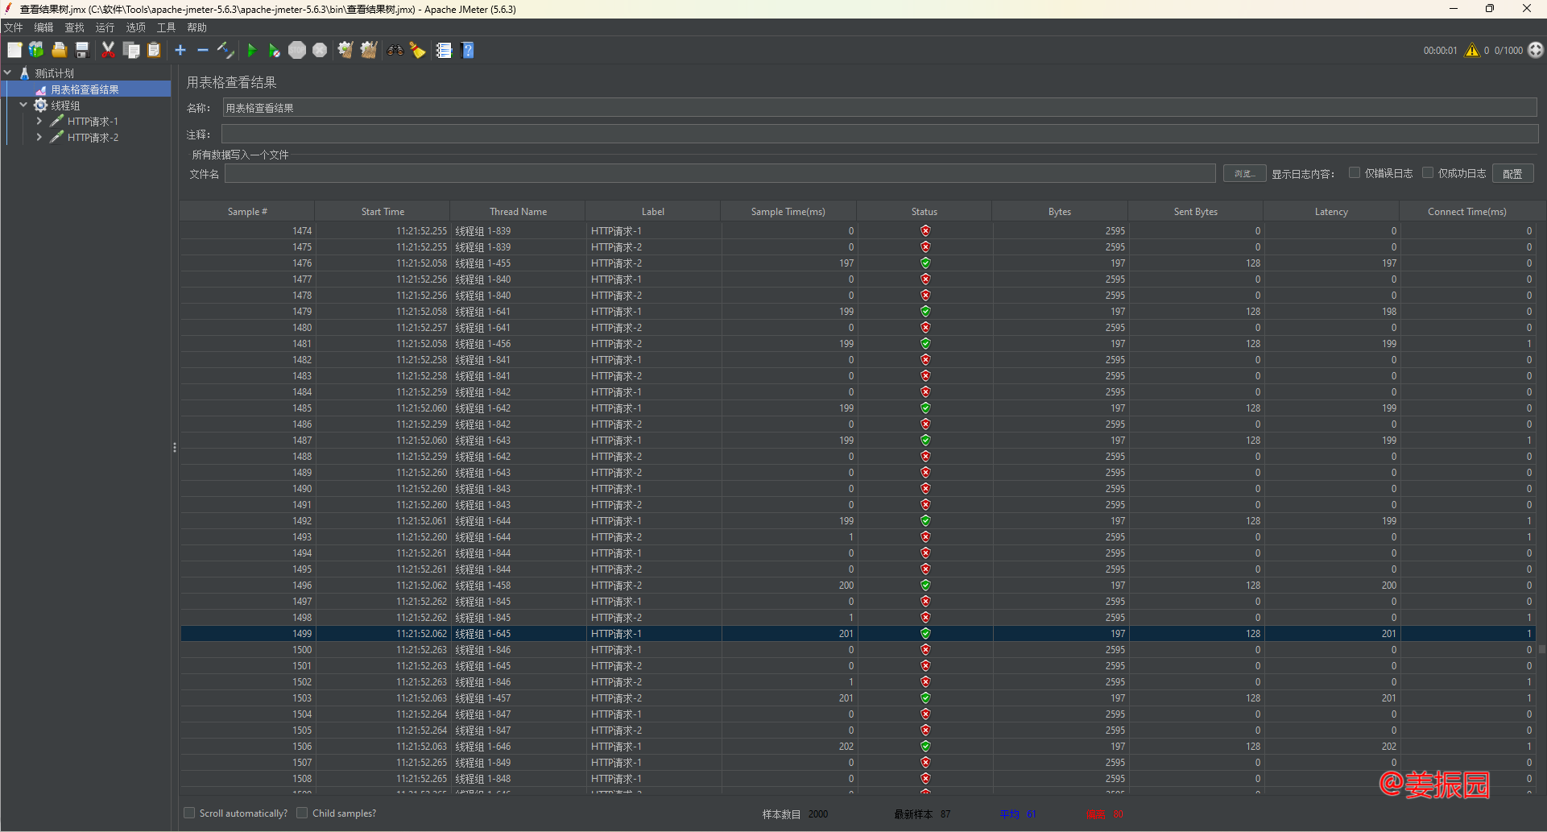Select sample row 1499
The height and width of the screenshot is (832, 1547).
(858, 634)
